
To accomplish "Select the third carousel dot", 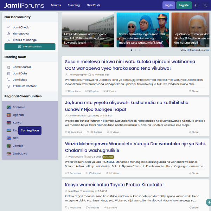I will pos(140,50).
